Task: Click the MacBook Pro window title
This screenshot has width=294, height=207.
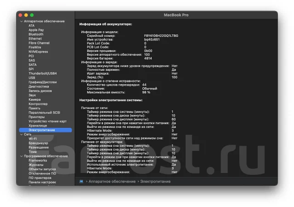Action: 176,15
